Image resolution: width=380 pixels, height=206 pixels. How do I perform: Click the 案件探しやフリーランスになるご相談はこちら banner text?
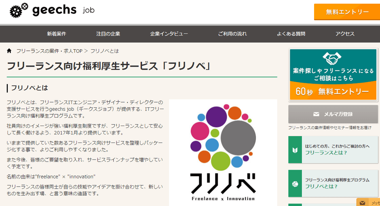(x=333, y=74)
